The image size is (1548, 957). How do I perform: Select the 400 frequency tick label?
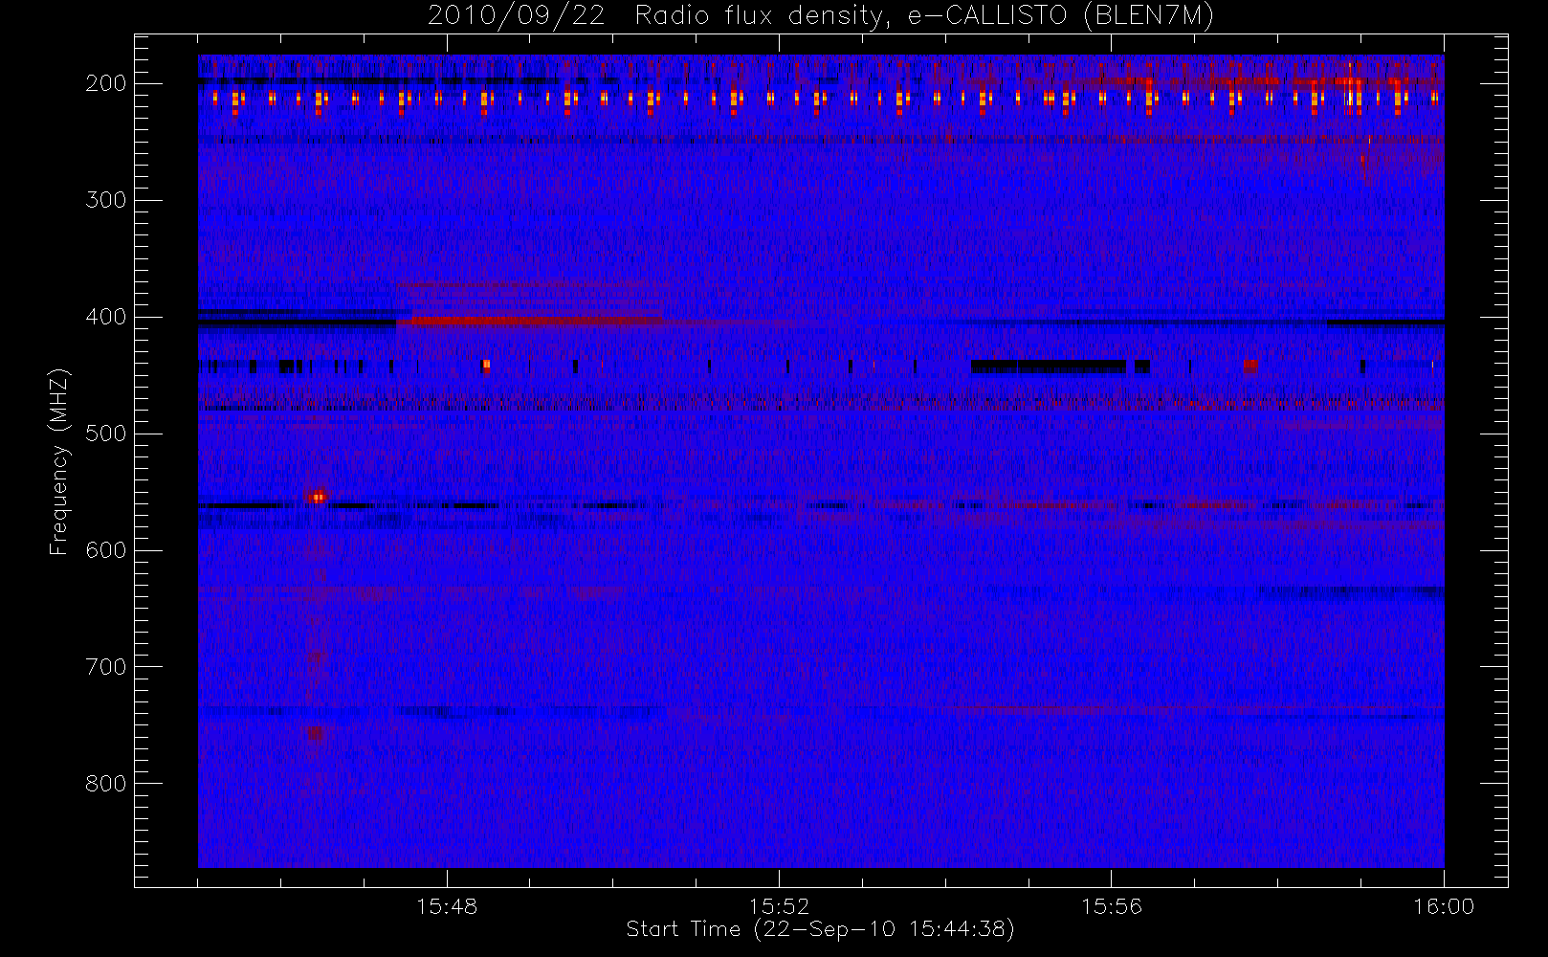coord(106,317)
